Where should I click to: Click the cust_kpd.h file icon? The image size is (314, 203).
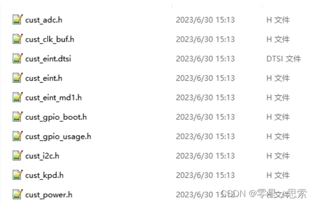pyautogui.click(x=18, y=175)
